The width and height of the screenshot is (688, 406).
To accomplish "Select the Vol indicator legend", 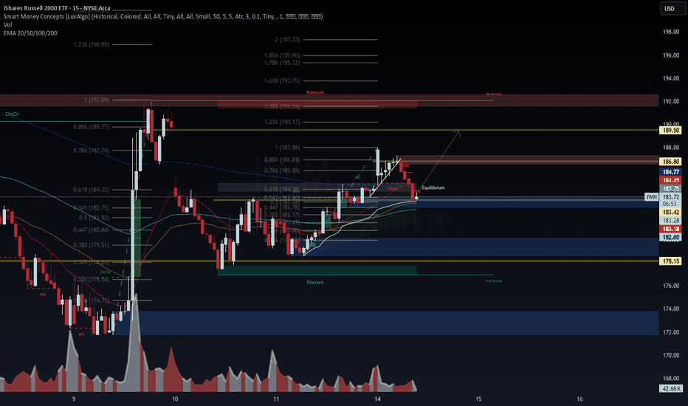I will click(7, 24).
